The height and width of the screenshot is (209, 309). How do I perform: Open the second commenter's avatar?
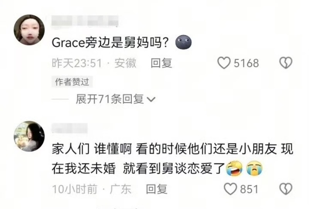pos(29,136)
